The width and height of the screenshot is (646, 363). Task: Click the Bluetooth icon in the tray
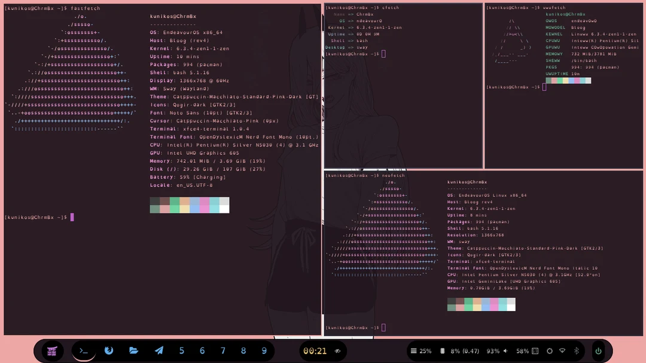pos(576,351)
